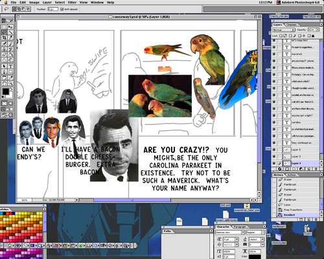This screenshot has width=324, height=259.
Task: Switch to the Channels tab
Action: (291, 25)
